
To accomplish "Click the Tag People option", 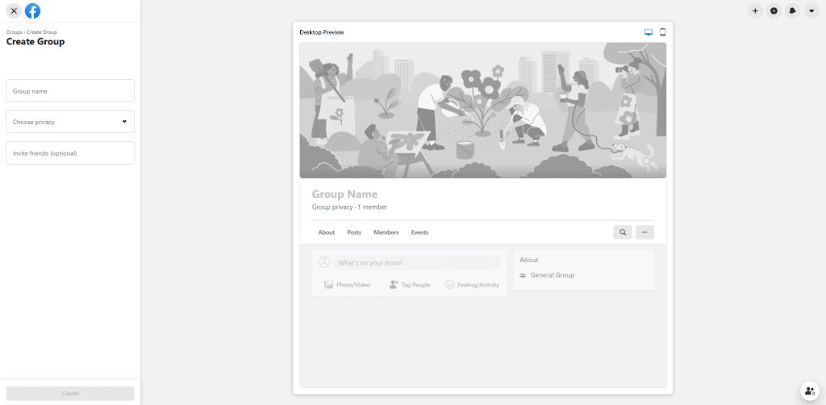I will 410,285.
